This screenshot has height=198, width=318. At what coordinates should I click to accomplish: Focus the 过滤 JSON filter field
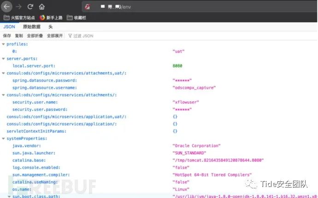point(83,36)
